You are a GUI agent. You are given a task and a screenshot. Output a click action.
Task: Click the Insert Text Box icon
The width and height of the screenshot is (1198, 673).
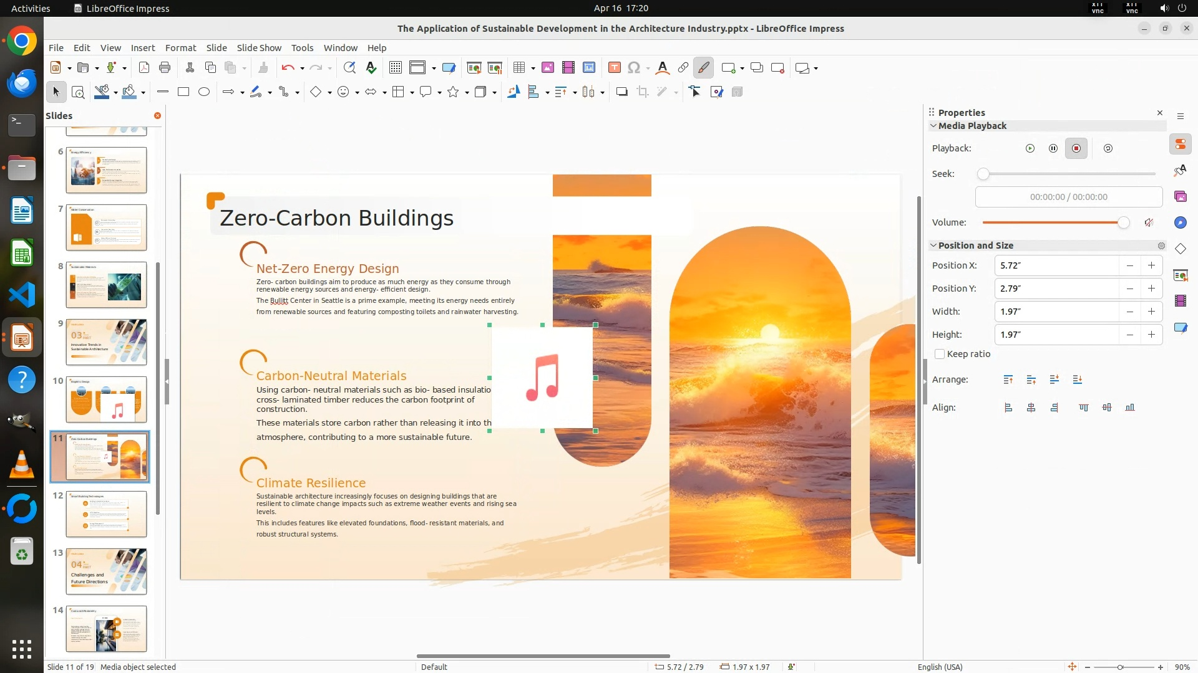614,68
